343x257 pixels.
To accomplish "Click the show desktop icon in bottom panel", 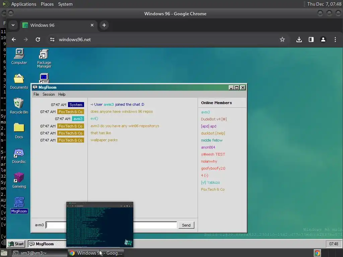I will 4,253.
